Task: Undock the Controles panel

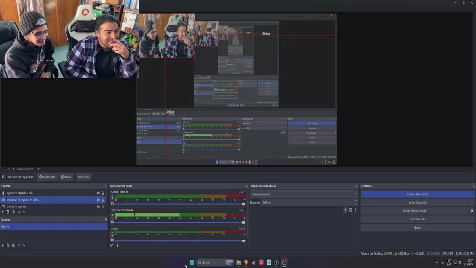Action: click(x=474, y=186)
